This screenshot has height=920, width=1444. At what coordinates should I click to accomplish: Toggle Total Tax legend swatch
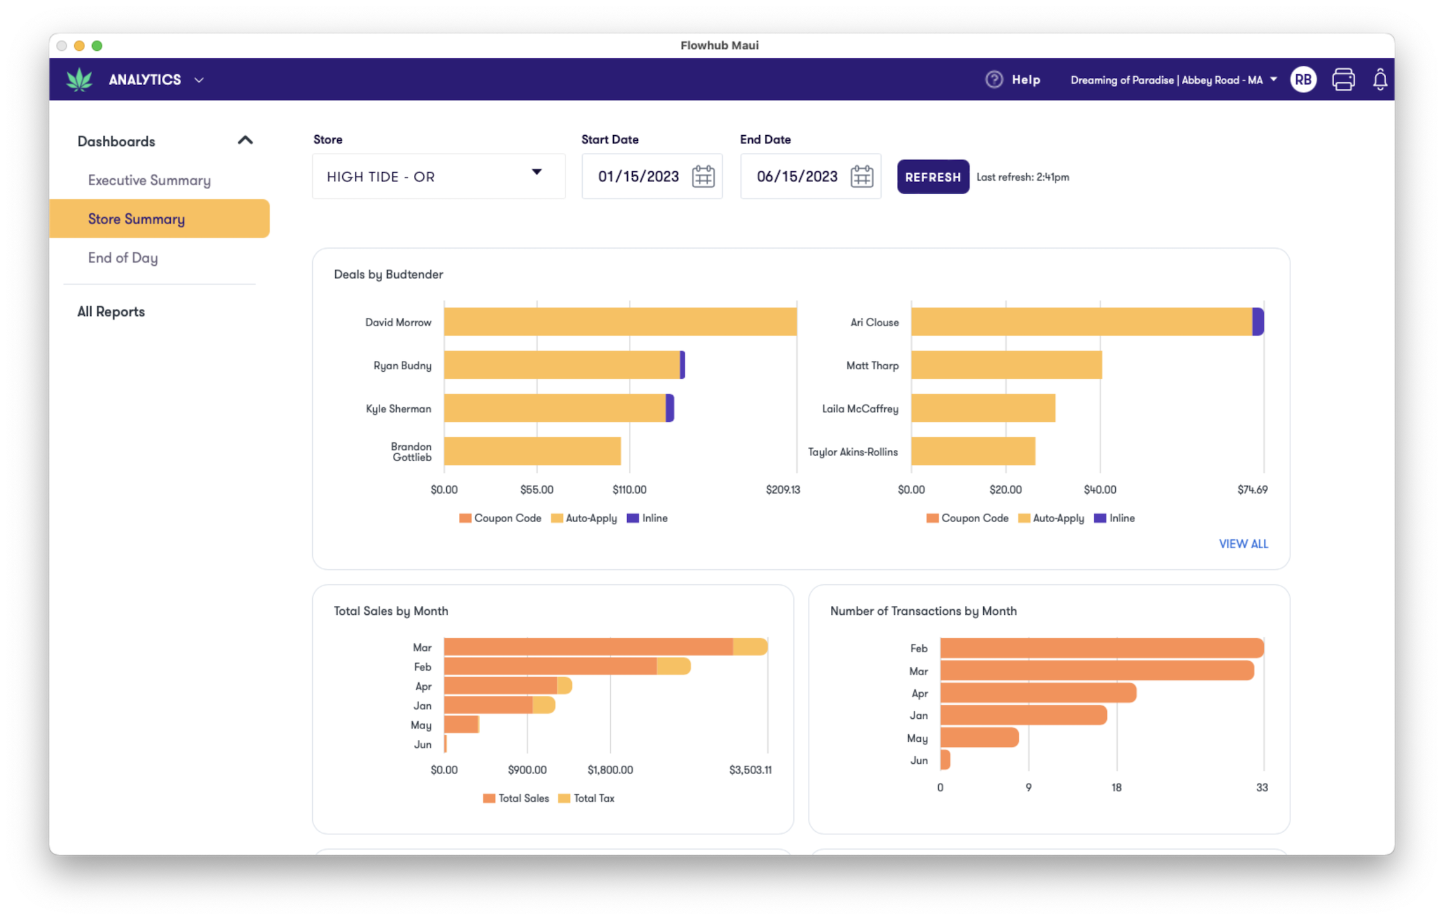click(564, 798)
